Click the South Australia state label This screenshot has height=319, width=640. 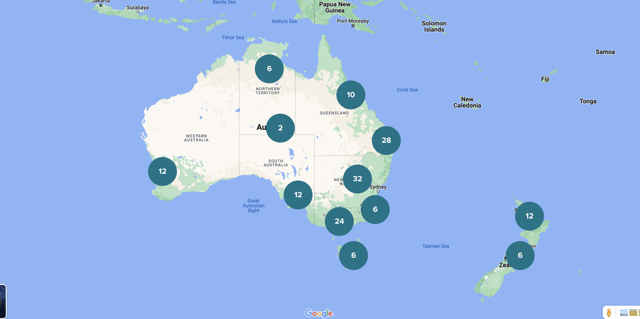pyautogui.click(x=276, y=163)
